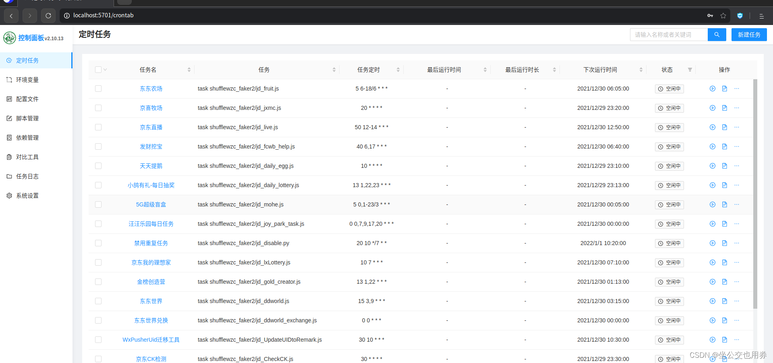Viewport: 773px width, 363px height.
Task: Open 环境变量 in the sidebar
Action: pyautogui.click(x=36, y=80)
